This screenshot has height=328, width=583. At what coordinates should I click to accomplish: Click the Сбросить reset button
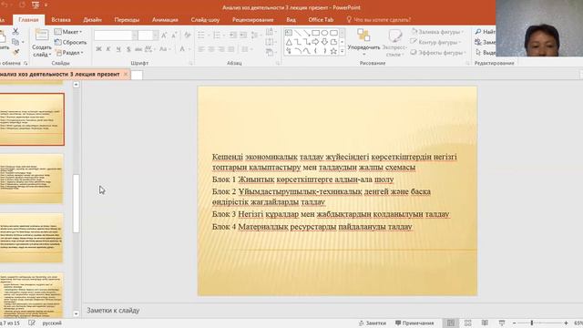point(71,42)
